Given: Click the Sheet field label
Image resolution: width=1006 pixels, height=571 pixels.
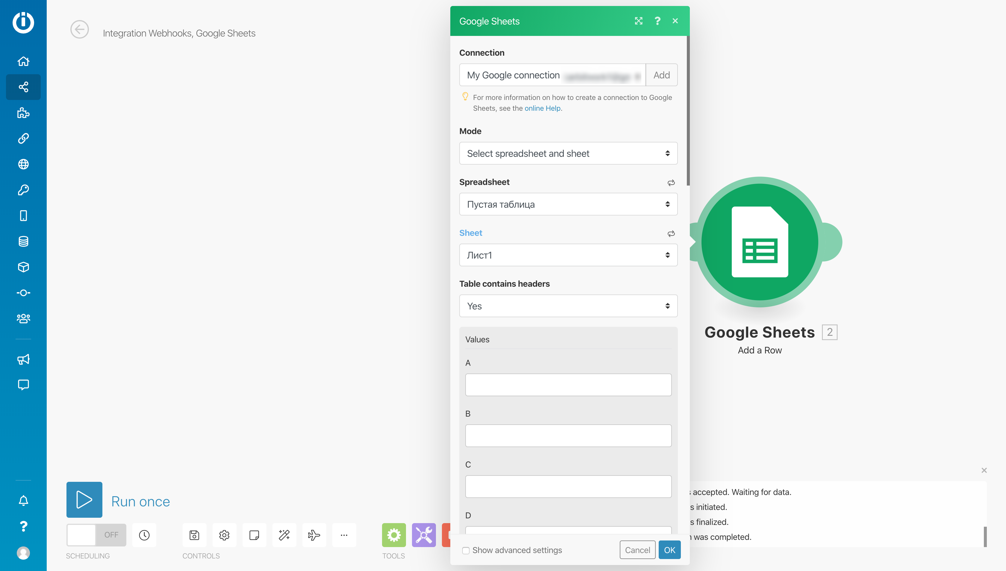Looking at the screenshot, I should click(x=470, y=233).
